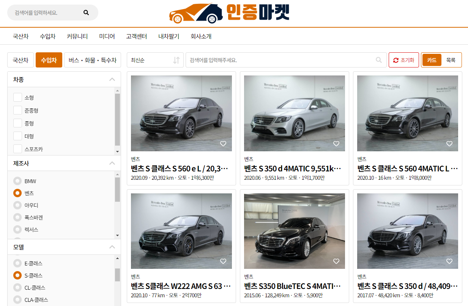The height and width of the screenshot is (306, 468).
Task: Click the 차종 list scrollbar down arrow
Action: (117, 152)
